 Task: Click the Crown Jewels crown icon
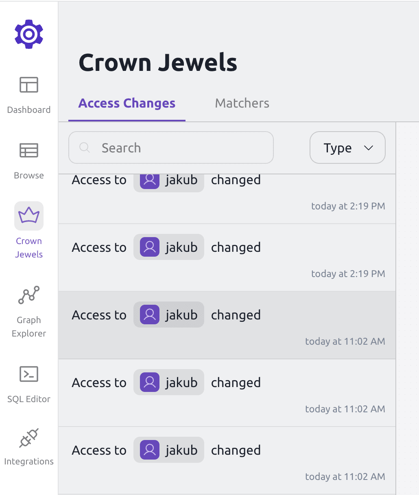(x=29, y=216)
